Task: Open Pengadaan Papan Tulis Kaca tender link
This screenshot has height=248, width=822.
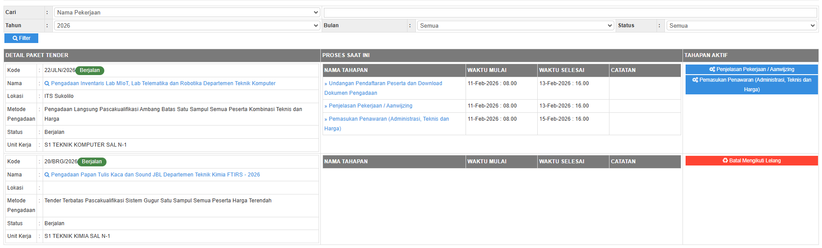Action: click(155, 175)
